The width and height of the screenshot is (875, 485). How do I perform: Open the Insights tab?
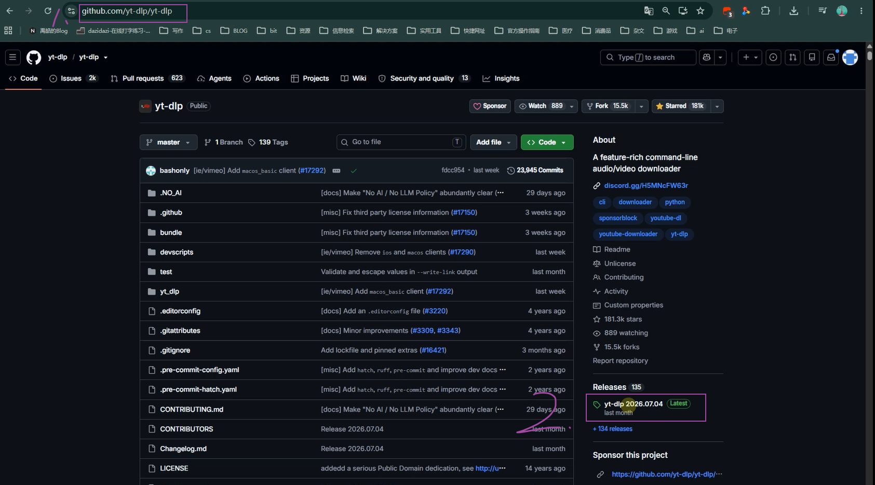coord(501,78)
